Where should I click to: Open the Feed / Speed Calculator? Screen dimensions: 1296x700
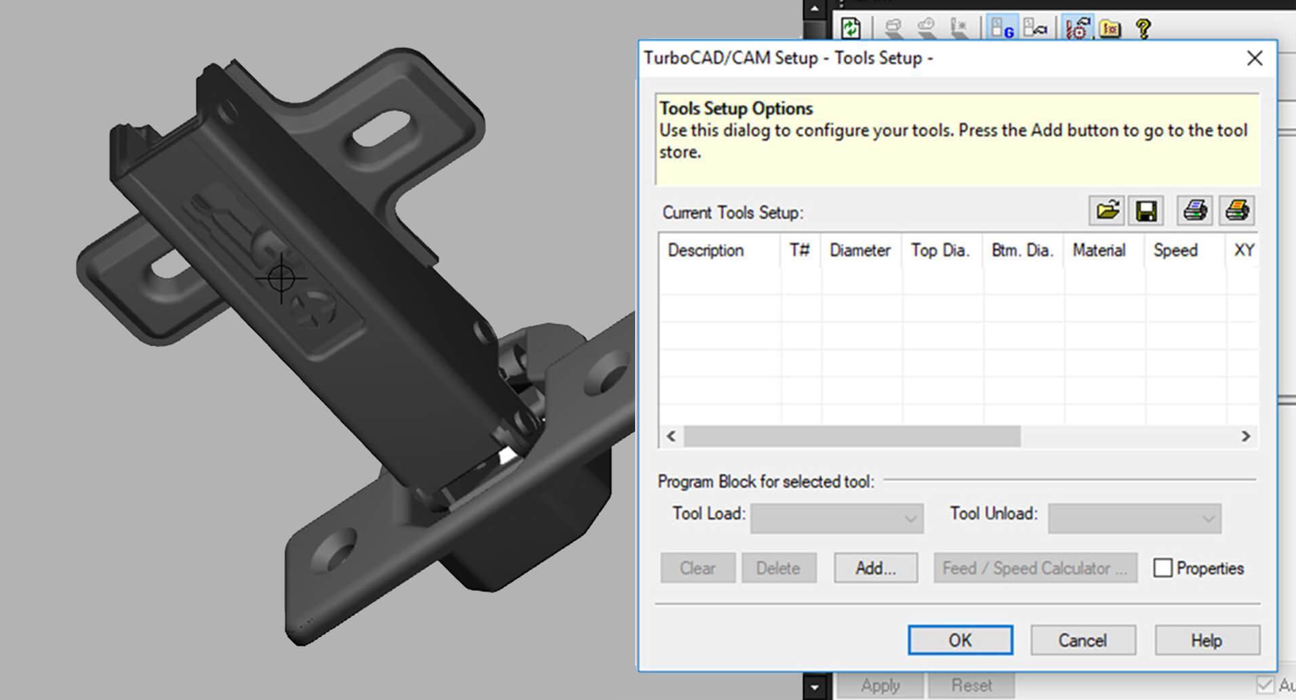(1035, 568)
